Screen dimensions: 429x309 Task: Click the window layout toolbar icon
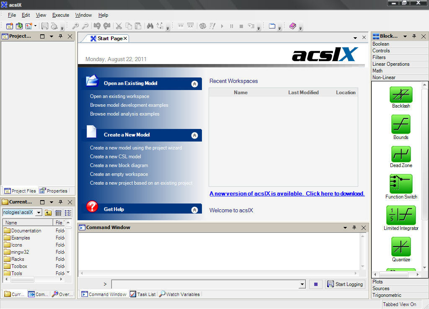click(272, 26)
